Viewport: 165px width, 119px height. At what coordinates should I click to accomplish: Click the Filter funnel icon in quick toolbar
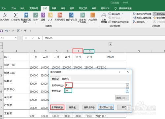[25, 31]
